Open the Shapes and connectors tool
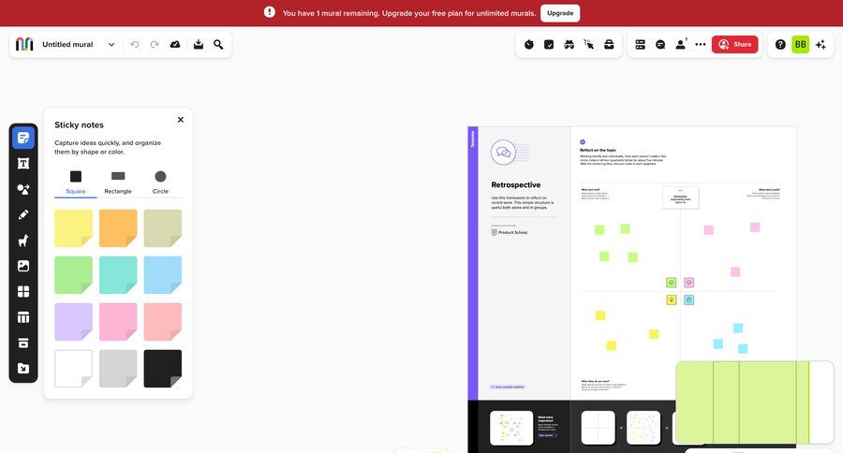The image size is (843, 453). [x=23, y=189]
